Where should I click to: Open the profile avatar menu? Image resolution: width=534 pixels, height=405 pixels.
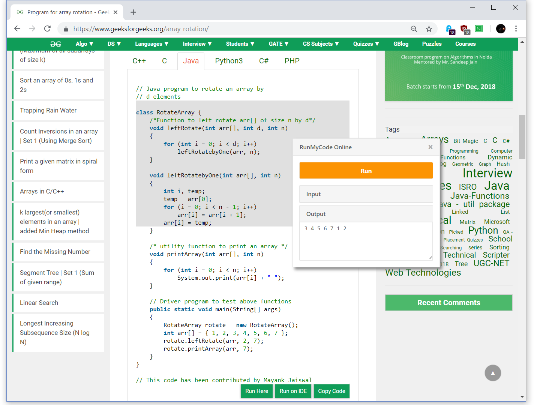[x=501, y=28]
